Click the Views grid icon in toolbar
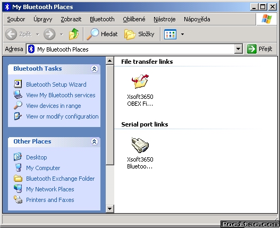Viewport: 280px width, 228px height. point(170,34)
